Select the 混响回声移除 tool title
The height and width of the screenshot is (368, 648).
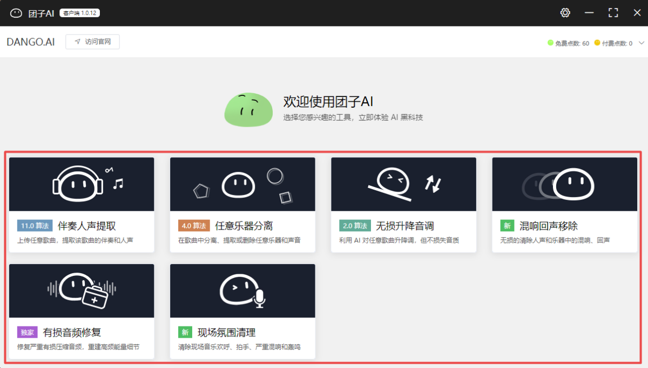pos(549,226)
